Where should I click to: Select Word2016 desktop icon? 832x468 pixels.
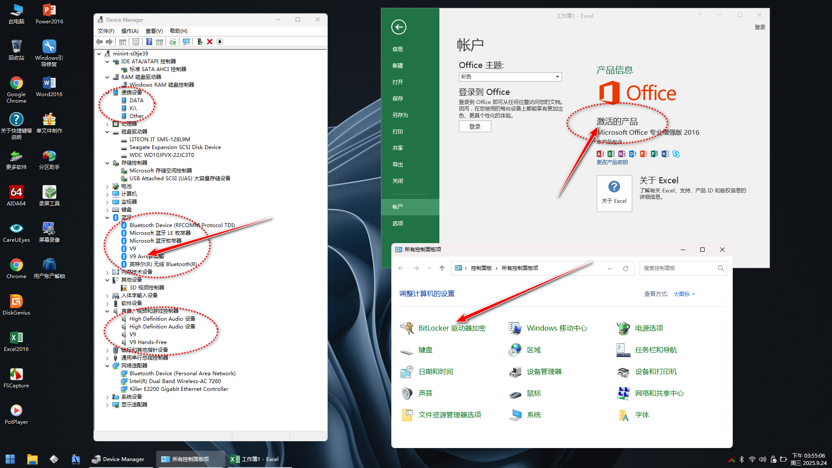click(x=49, y=86)
